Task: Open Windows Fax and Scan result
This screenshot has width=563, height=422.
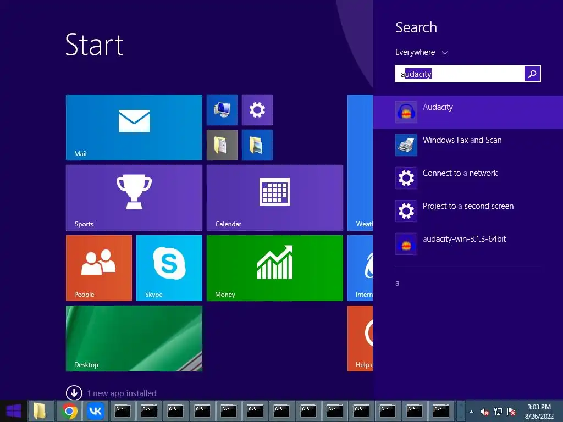Action: (x=468, y=145)
